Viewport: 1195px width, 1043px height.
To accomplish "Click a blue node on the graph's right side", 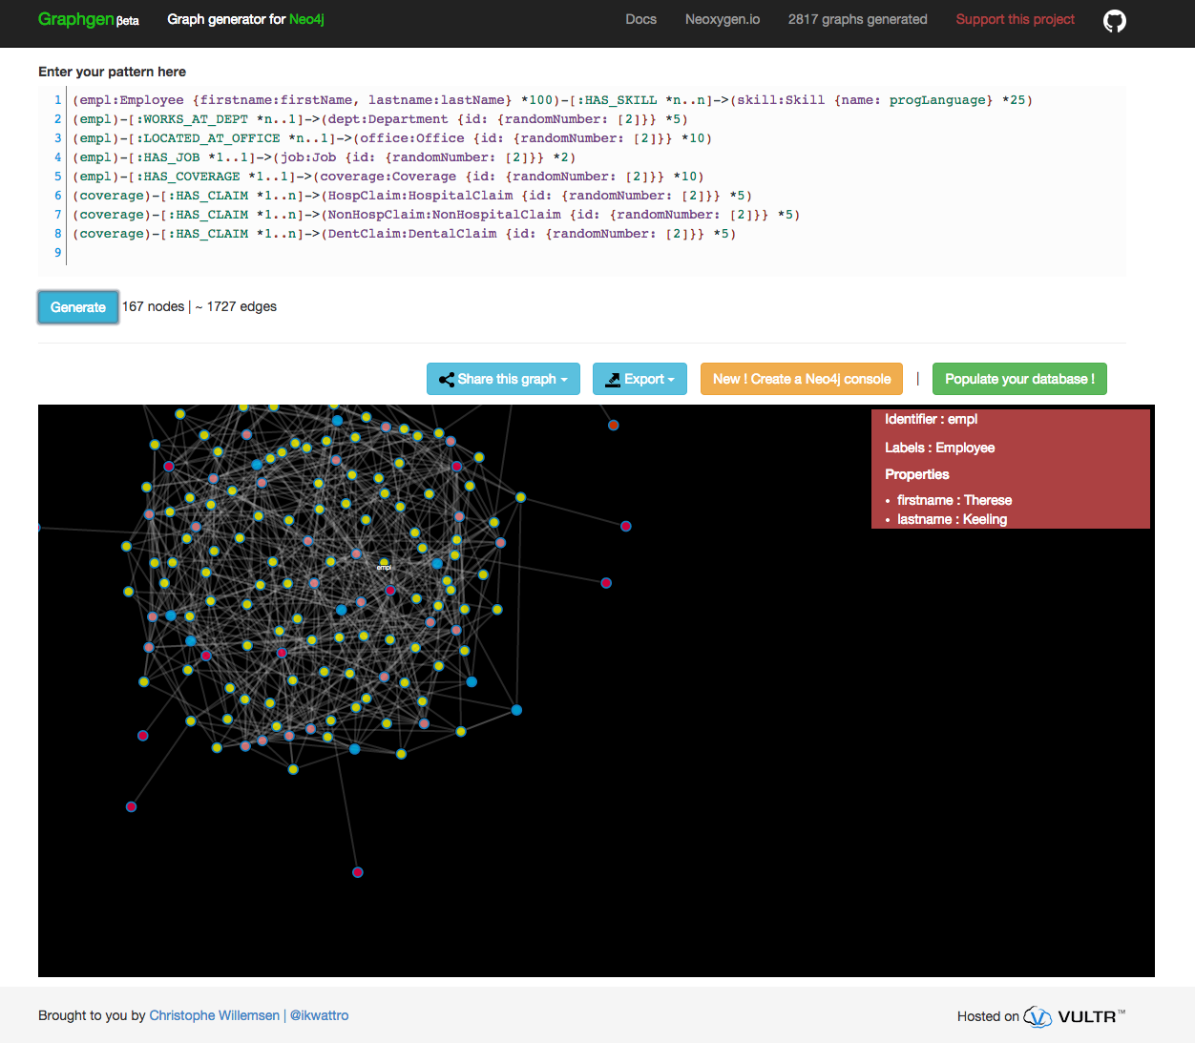I will click(x=516, y=709).
